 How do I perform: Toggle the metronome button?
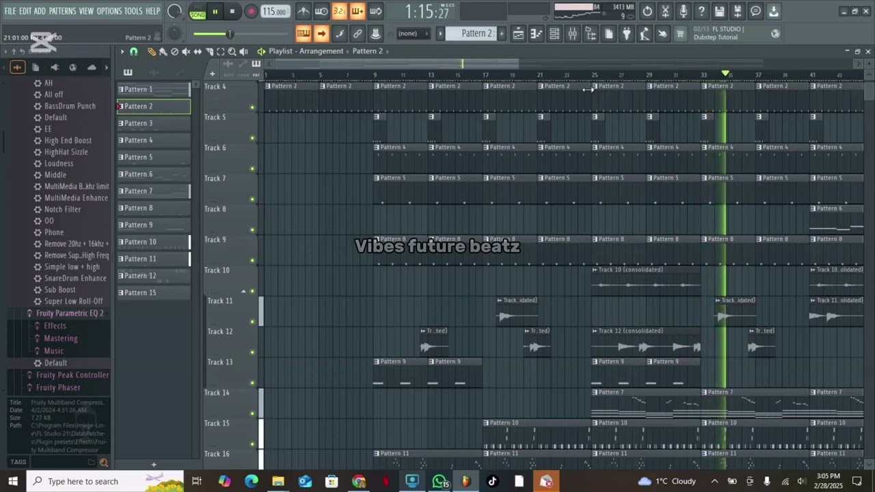pos(304,11)
